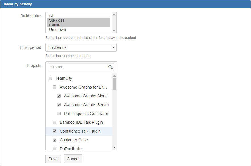Uncheck the Customer Case project

coord(55,140)
